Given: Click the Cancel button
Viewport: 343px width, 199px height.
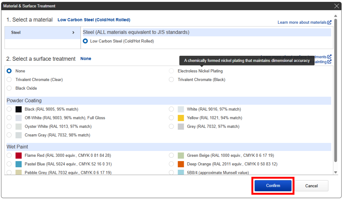Looking at the screenshot, I should (x=311, y=186).
